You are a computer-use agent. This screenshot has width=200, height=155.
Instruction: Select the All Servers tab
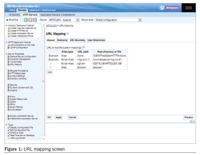pyautogui.click(x=14, y=15)
